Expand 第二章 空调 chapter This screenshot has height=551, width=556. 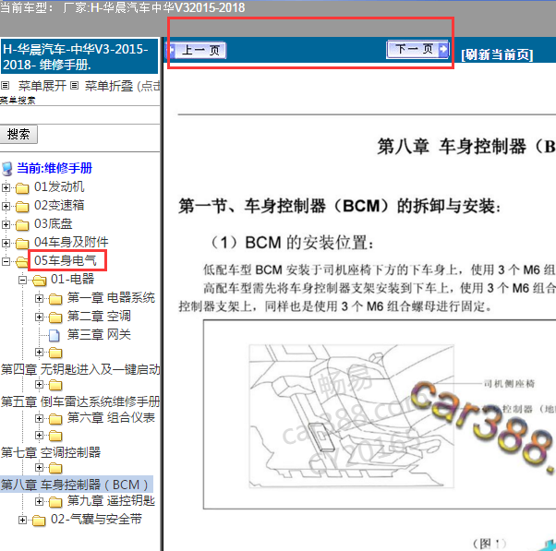pyautogui.click(x=39, y=317)
